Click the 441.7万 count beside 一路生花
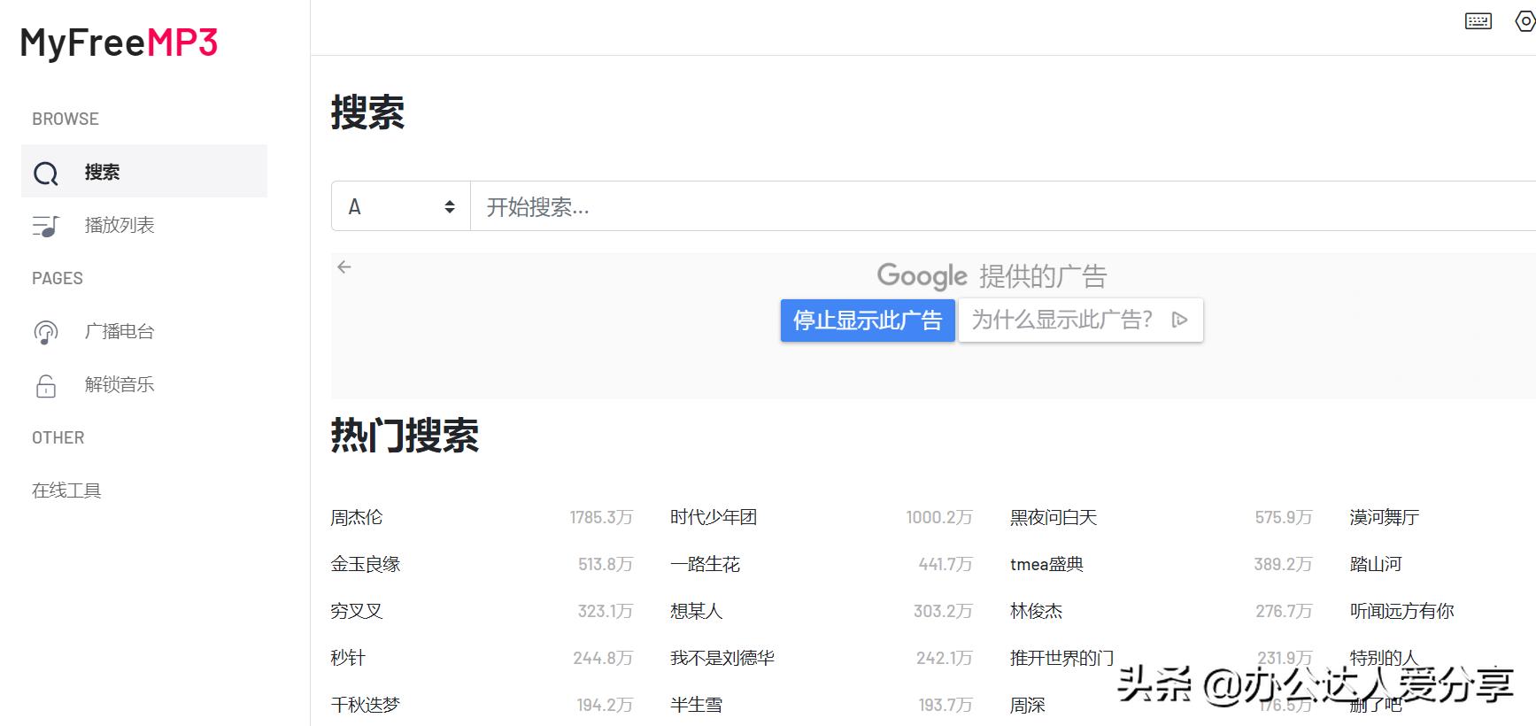1536x726 pixels. click(946, 564)
